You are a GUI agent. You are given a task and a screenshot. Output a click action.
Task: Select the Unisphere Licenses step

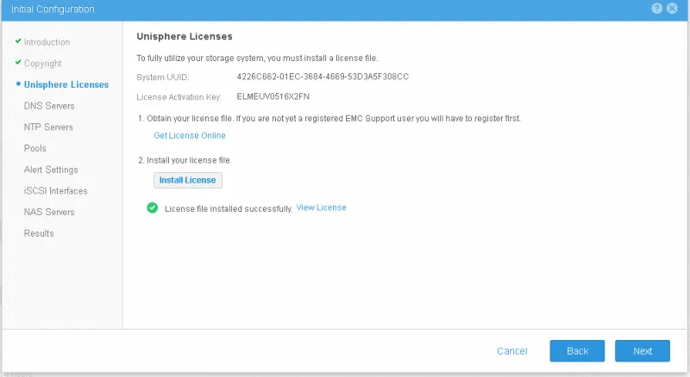(66, 84)
